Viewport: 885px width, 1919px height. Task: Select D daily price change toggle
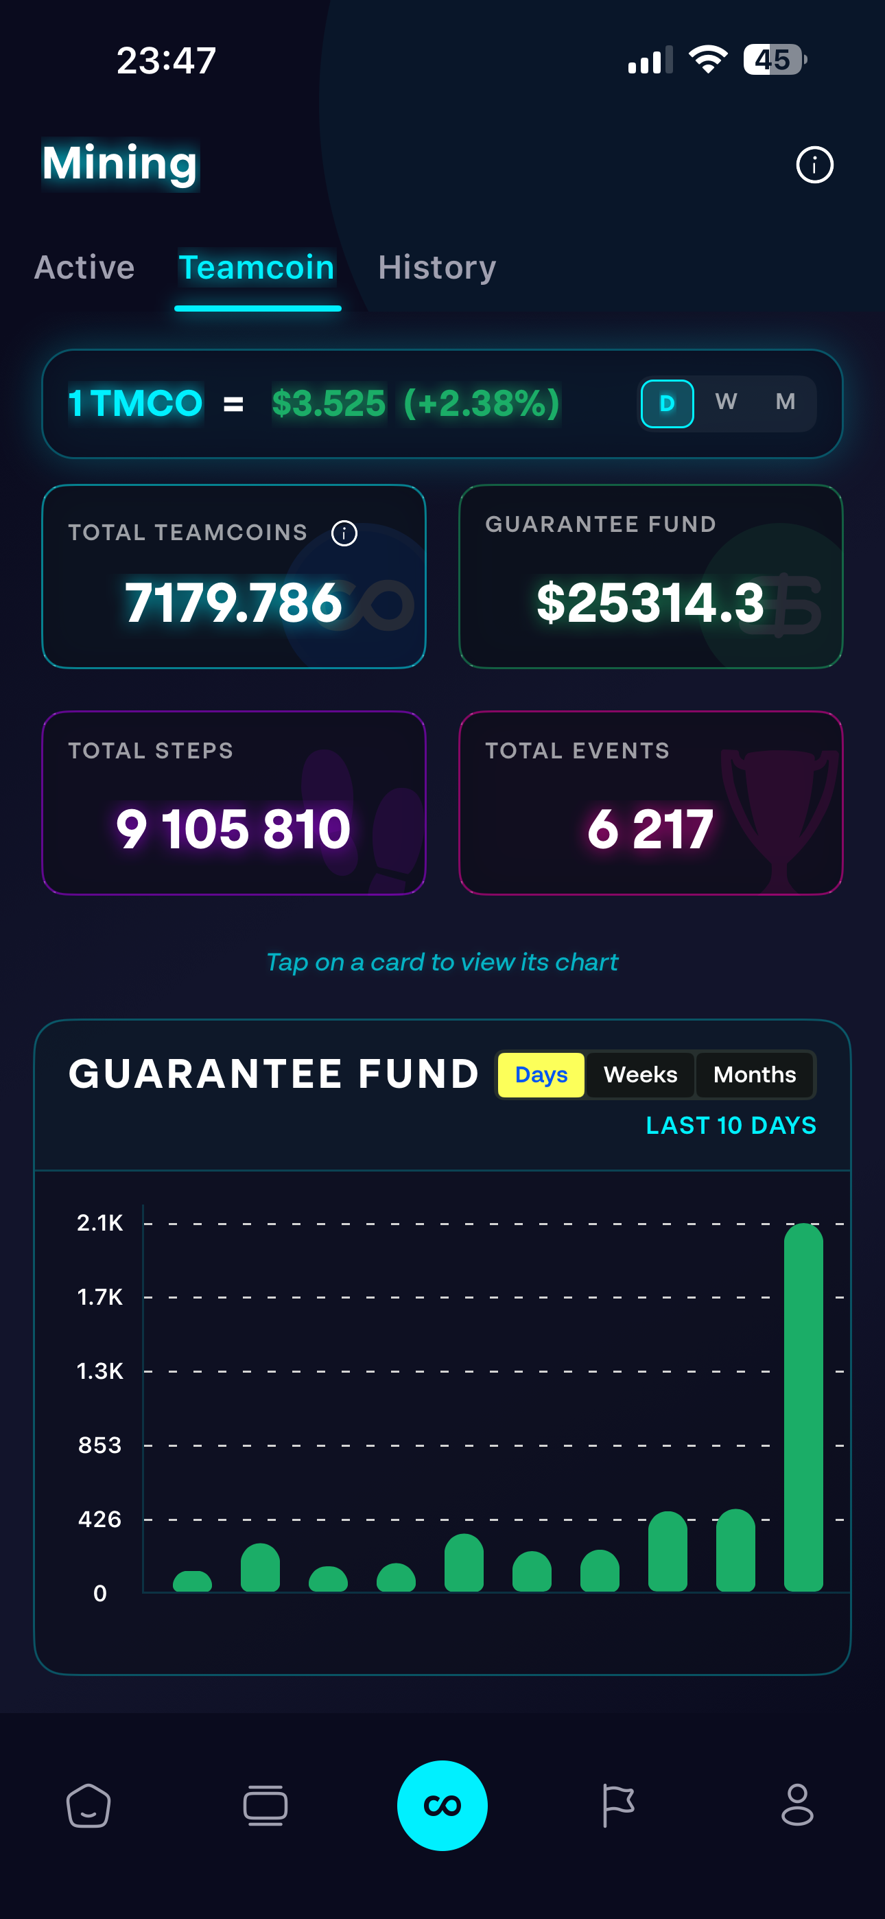[x=667, y=404]
